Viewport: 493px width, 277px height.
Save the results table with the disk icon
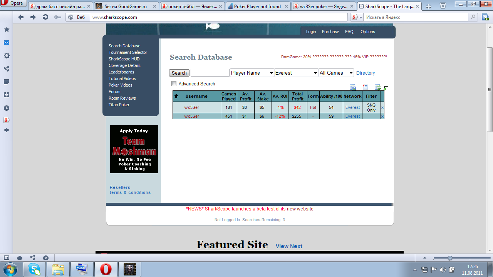(352, 88)
